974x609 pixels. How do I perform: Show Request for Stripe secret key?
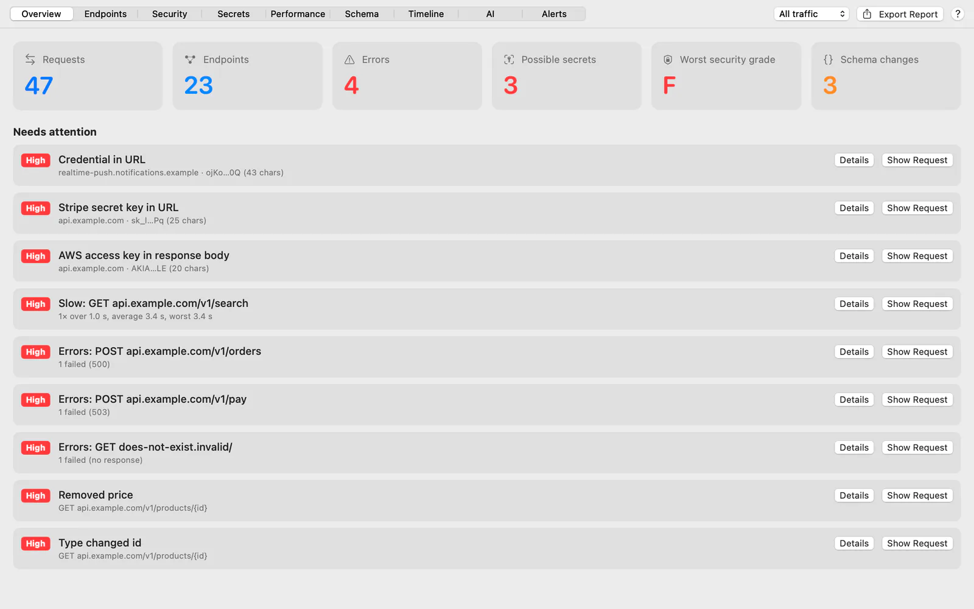[x=917, y=208]
